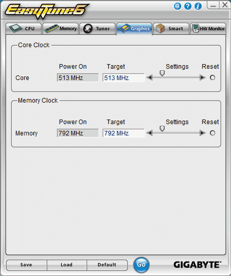Increase Core clock with right arrow
The width and height of the screenshot is (231, 276).
pos(202,78)
